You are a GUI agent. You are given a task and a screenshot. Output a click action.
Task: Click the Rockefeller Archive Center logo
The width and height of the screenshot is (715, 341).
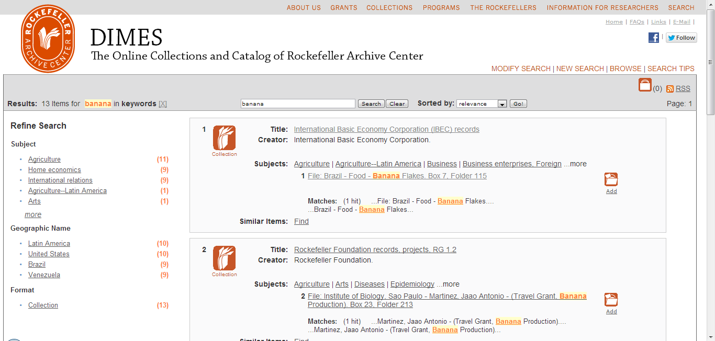48,39
